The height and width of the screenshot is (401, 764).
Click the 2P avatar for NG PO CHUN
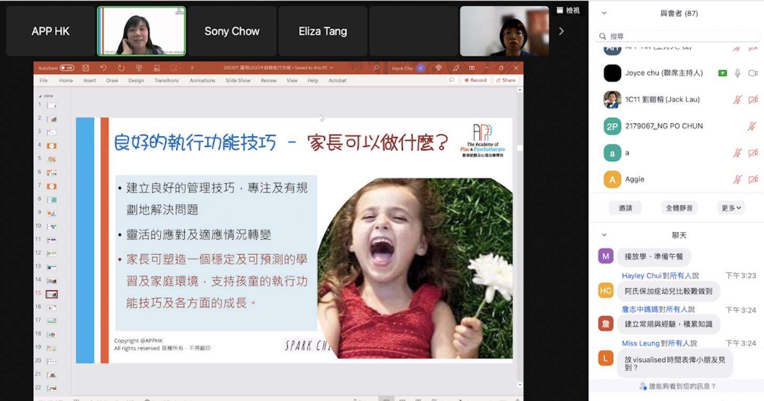click(x=612, y=126)
